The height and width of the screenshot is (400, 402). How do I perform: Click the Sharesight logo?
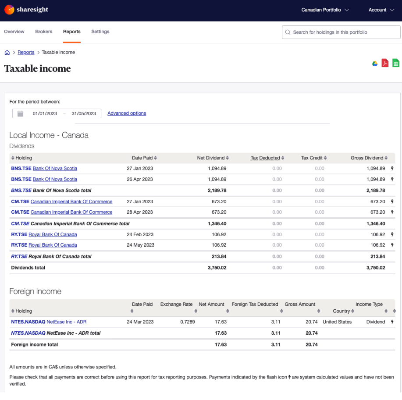click(26, 9)
